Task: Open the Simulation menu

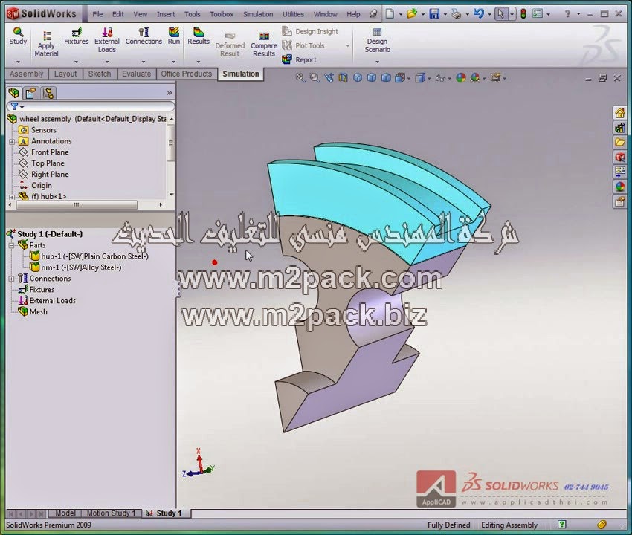Action: [x=258, y=14]
